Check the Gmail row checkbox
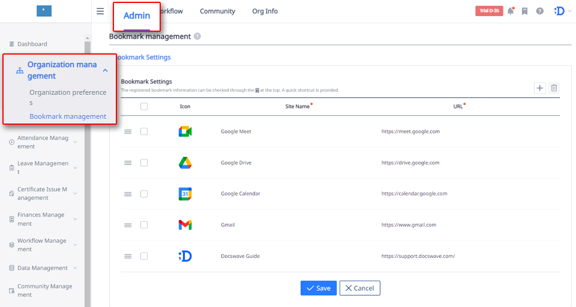 click(x=144, y=225)
